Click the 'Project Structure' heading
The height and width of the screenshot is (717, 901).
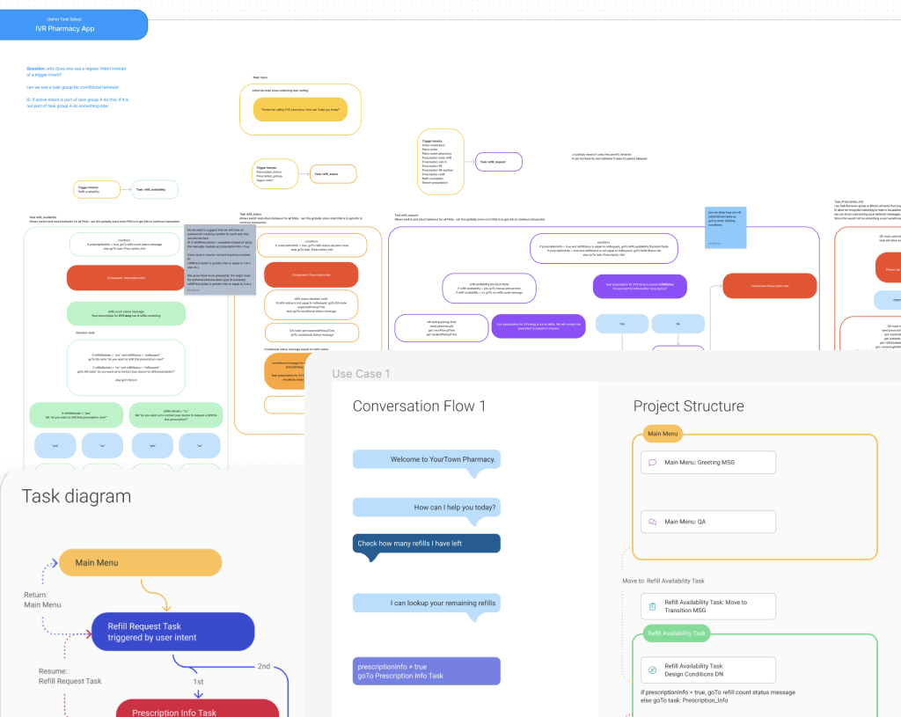pos(688,406)
